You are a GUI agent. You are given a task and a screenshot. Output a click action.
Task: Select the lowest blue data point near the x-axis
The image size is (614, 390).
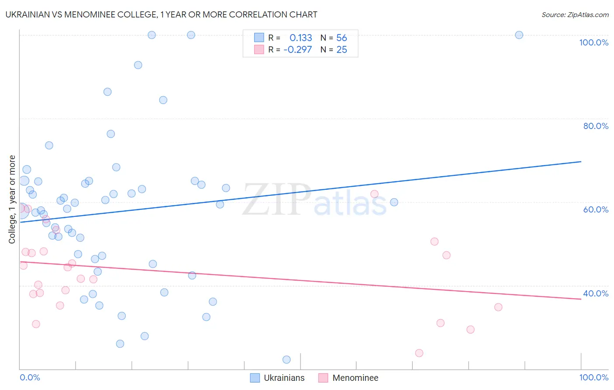click(x=286, y=359)
